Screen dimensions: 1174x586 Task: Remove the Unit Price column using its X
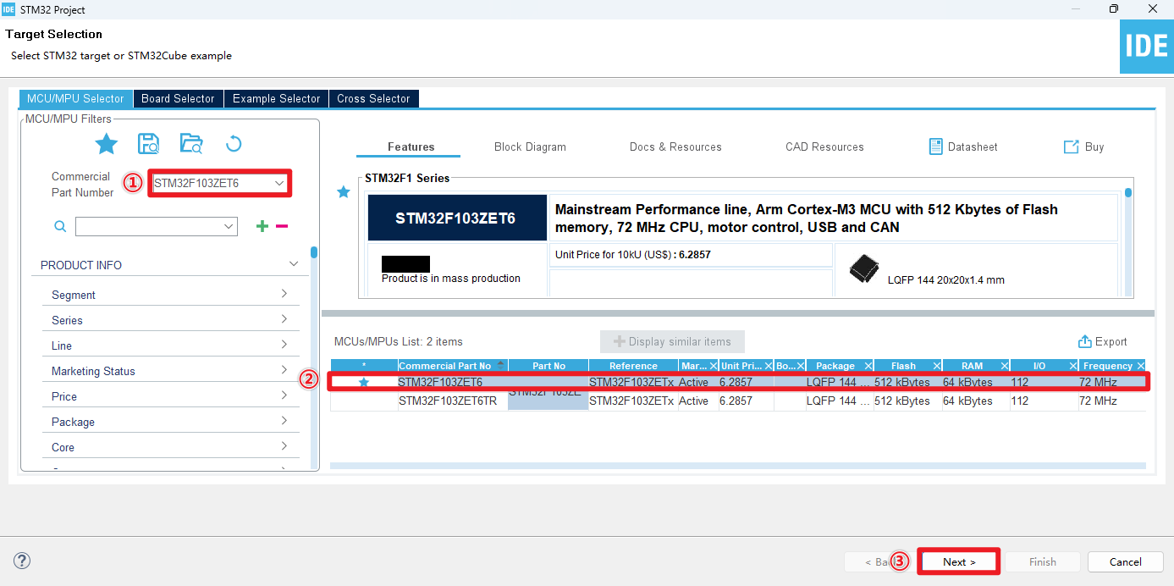tap(769, 366)
